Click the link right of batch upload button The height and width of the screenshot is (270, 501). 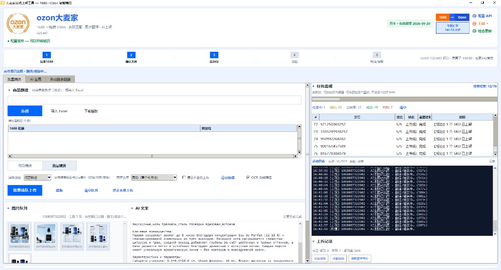[x=59, y=190]
